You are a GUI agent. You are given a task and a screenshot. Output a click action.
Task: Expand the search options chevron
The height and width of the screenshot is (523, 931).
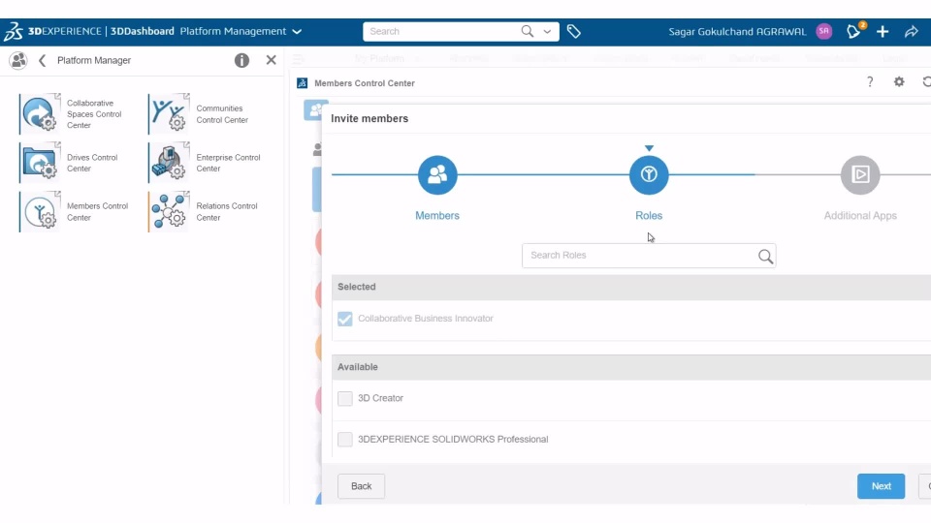tap(547, 31)
